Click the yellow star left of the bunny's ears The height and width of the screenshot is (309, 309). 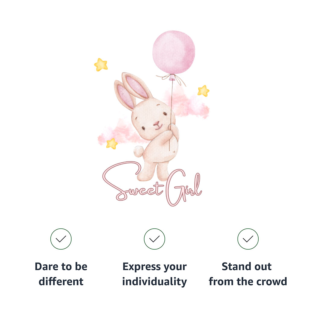point(101,65)
